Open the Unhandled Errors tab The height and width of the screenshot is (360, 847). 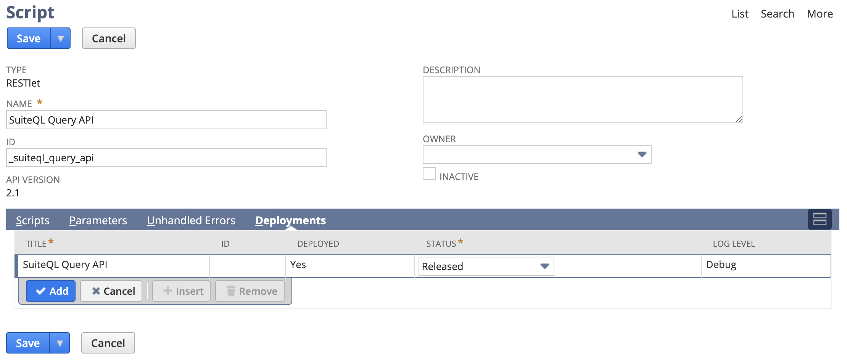click(191, 220)
